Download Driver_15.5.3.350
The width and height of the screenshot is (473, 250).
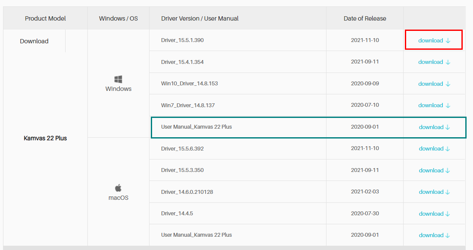pyautogui.click(x=434, y=170)
